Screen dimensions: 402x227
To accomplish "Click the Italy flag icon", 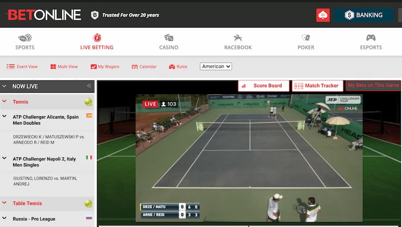I will pos(89,157).
